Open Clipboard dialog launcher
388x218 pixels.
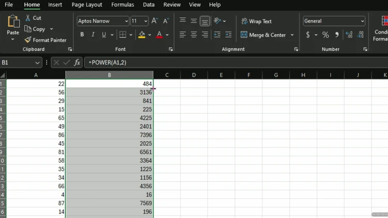[x=70, y=50]
